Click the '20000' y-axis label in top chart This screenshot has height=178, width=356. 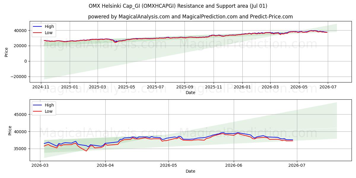pyautogui.click(x=21, y=46)
